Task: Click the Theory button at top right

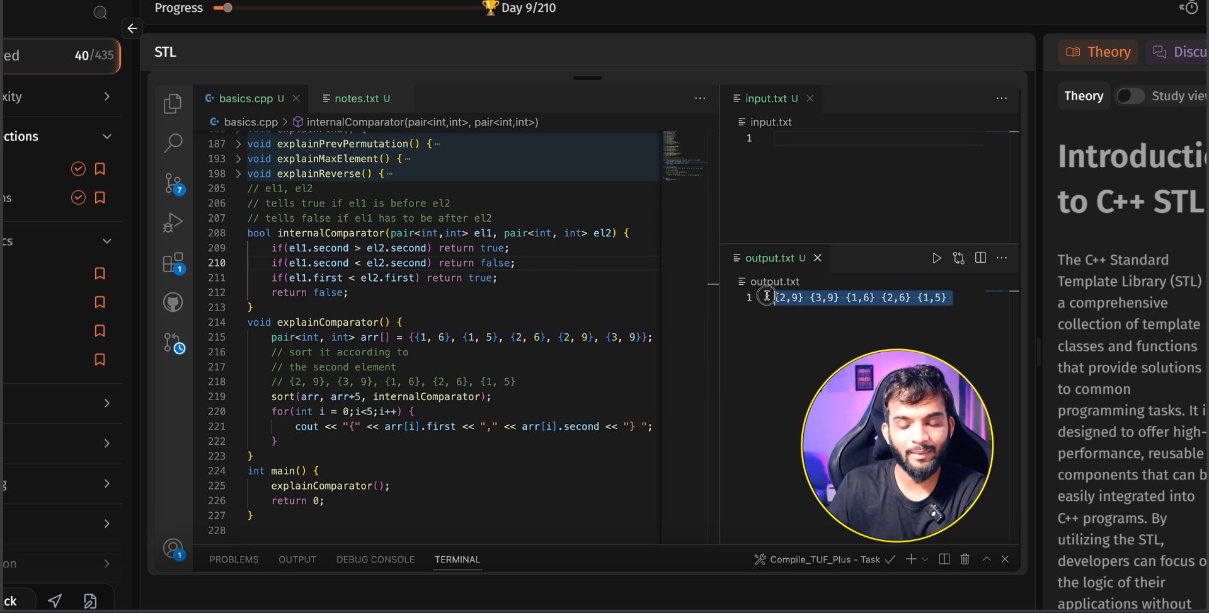Action: (x=1098, y=52)
